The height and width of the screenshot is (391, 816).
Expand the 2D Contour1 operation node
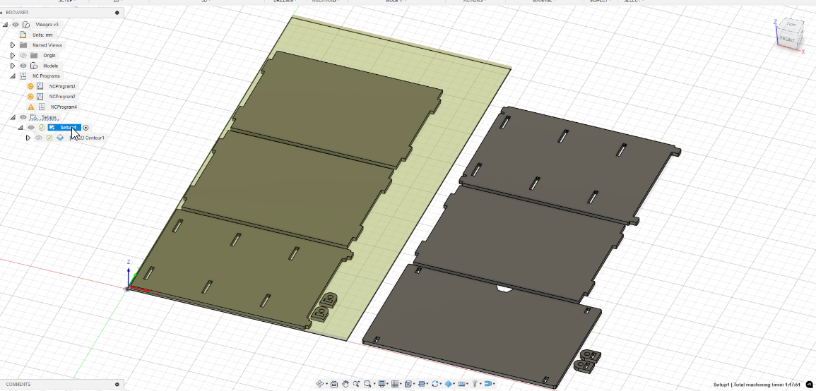coord(28,138)
